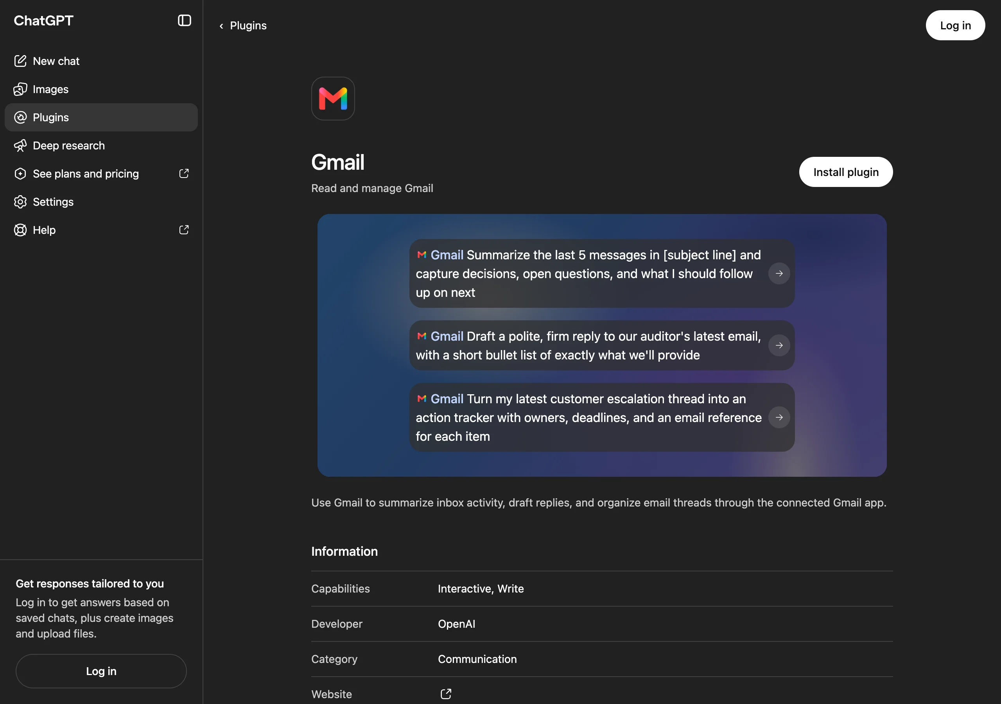Click arrow on Summarize last 5 messages prompt
Screen dimensions: 1001x704
tap(779, 273)
